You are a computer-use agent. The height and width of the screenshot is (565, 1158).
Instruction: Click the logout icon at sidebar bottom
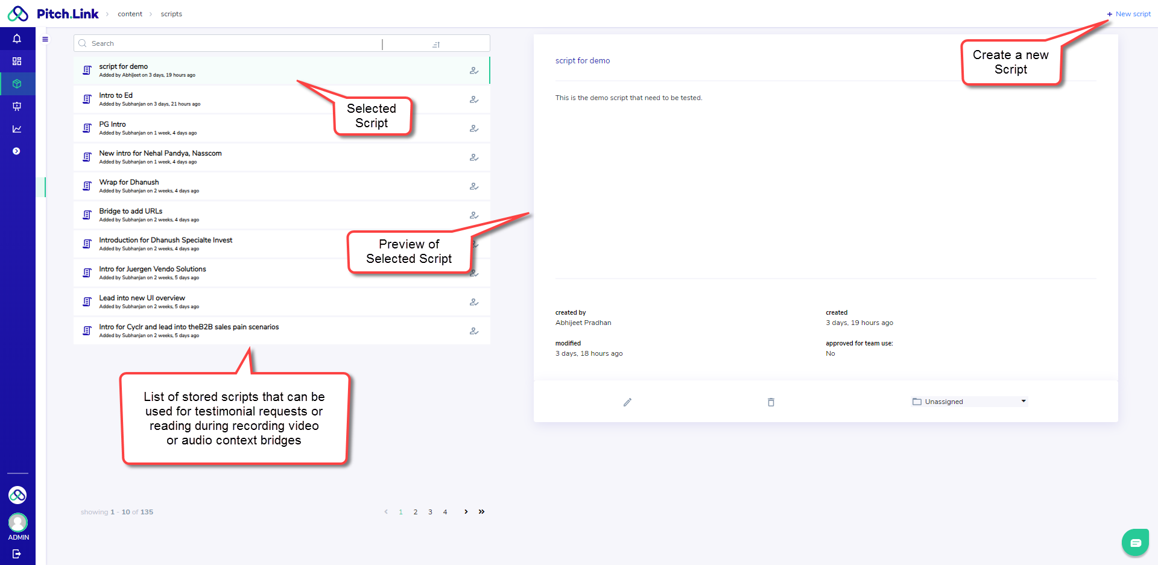point(17,554)
